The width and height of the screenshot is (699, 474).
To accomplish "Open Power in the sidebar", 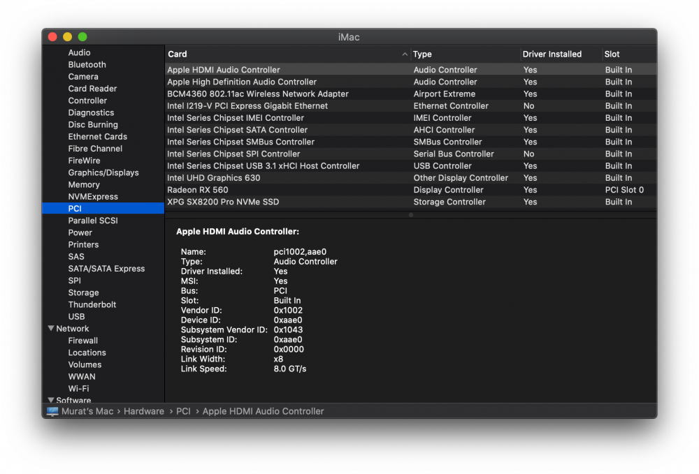I will [x=80, y=232].
